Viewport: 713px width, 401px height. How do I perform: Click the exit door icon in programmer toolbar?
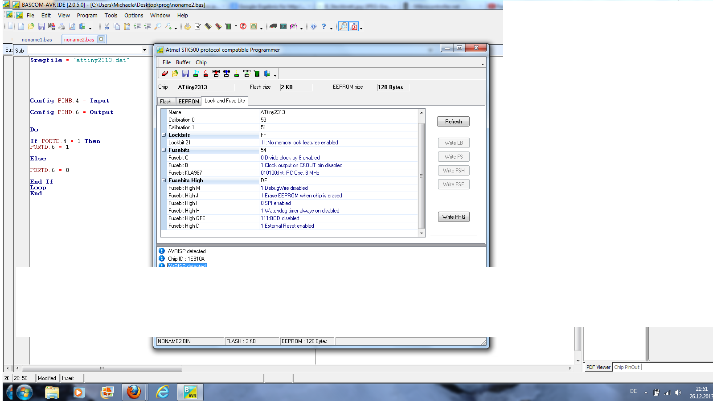267,74
